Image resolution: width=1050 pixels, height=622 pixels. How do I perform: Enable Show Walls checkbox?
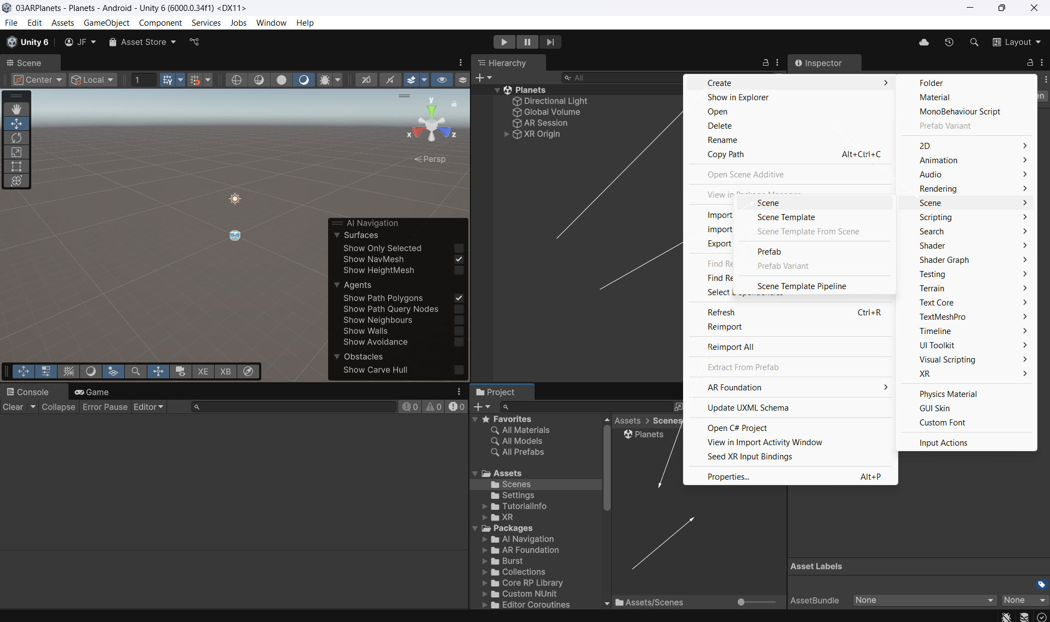click(x=459, y=331)
